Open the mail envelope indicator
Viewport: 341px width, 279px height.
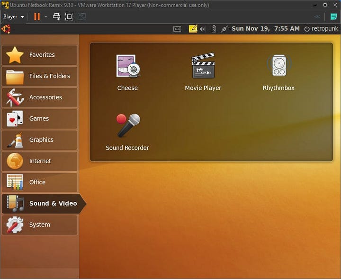(x=177, y=29)
